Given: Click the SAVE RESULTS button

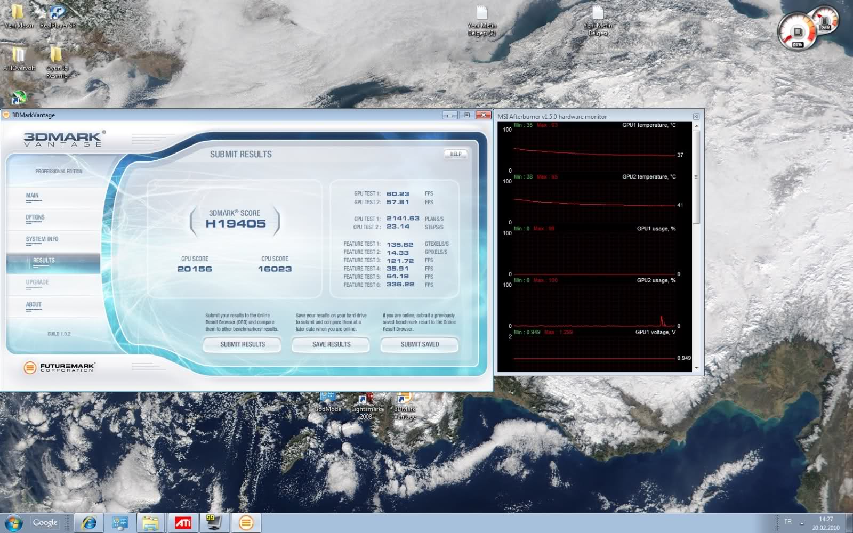Looking at the screenshot, I should pyautogui.click(x=331, y=344).
